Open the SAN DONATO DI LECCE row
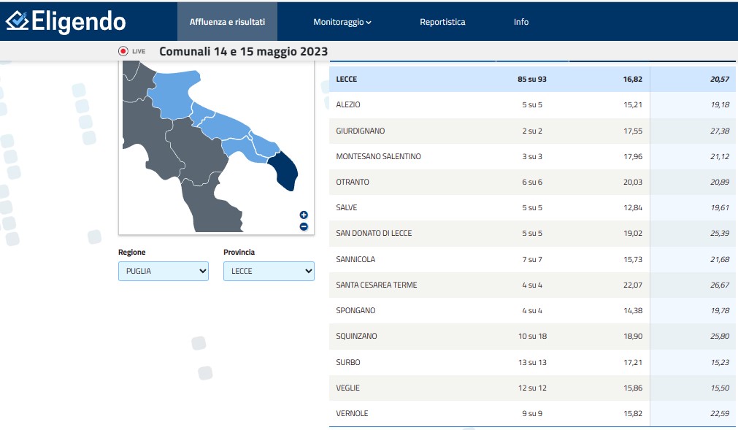Image resolution: width=738 pixels, height=430 pixels. pos(374,233)
